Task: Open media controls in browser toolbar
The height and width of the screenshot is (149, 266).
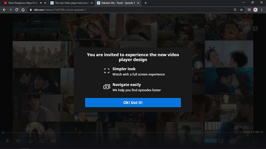Action: [249, 10]
